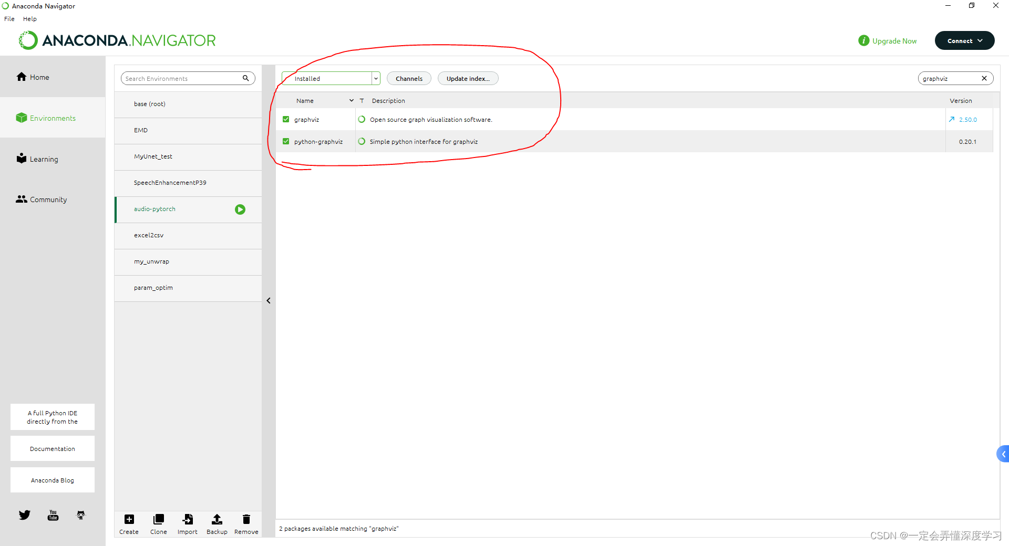
Task: Remove the selected environment
Action: (x=246, y=524)
